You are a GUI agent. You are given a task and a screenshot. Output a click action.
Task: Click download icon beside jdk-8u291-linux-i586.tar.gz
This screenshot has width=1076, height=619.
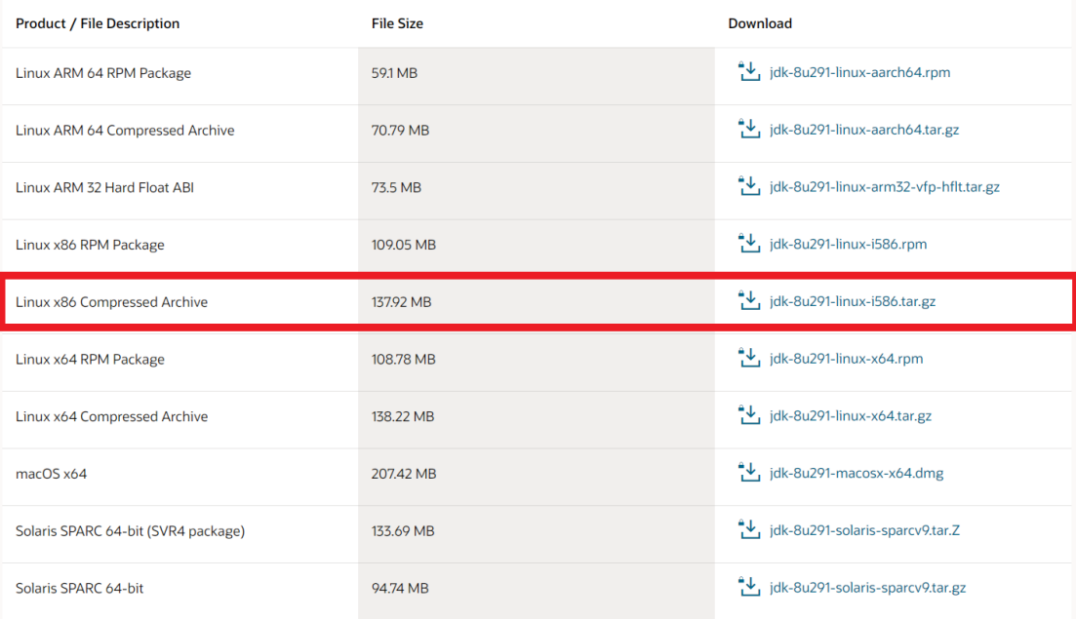coord(748,300)
